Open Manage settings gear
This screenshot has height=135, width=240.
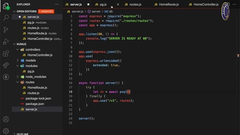pyautogui.click(x=6, y=131)
